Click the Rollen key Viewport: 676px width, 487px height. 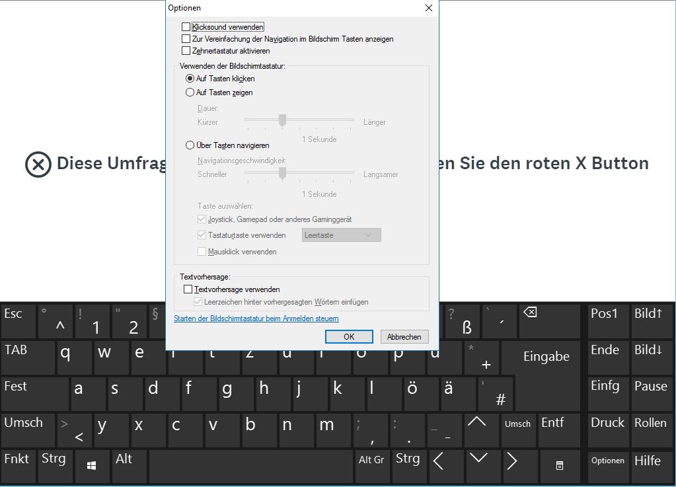pyautogui.click(x=652, y=430)
